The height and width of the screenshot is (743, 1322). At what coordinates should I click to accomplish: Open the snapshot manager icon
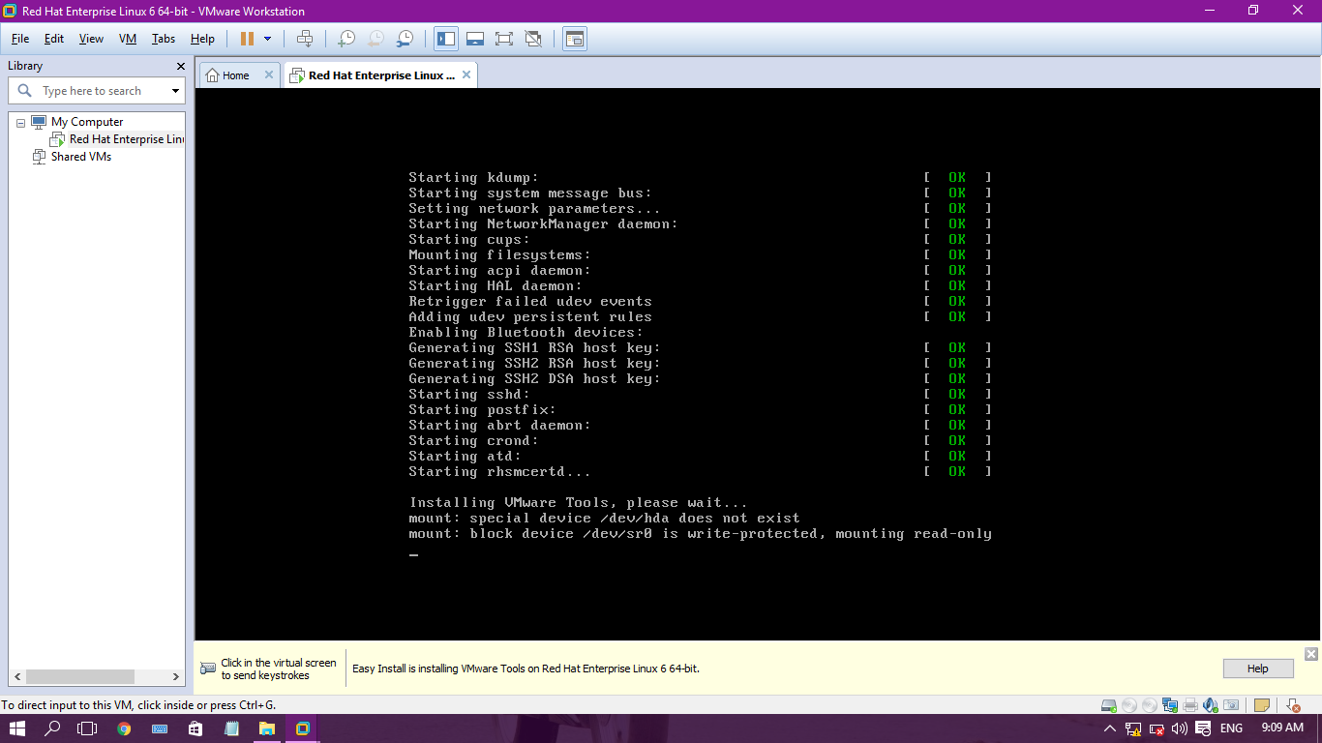pyautogui.click(x=406, y=39)
